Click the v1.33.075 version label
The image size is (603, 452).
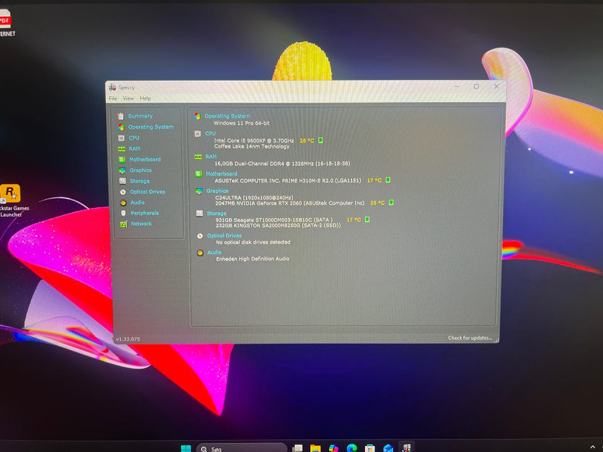click(x=128, y=339)
